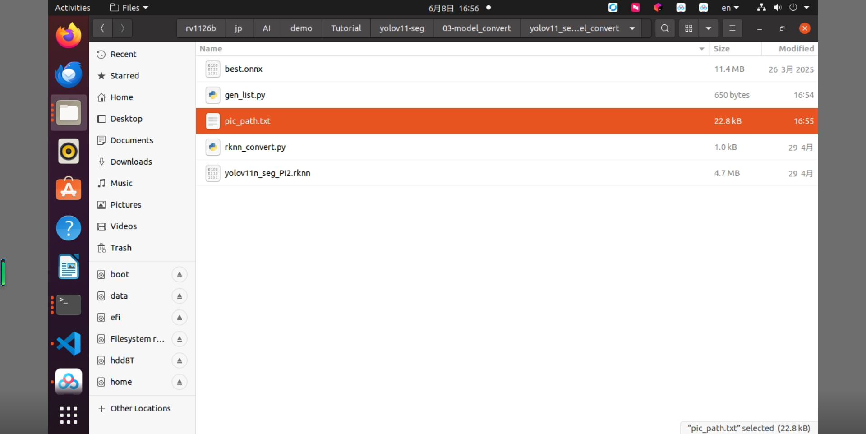This screenshot has height=434, width=866.
Task: Navigate to 03-model_convert in path bar
Action: pos(476,28)
